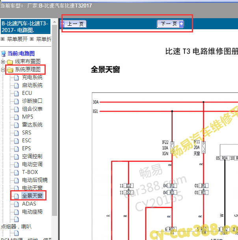
Task: Click the icon beside 菜单折
Action: pos(32,39)
